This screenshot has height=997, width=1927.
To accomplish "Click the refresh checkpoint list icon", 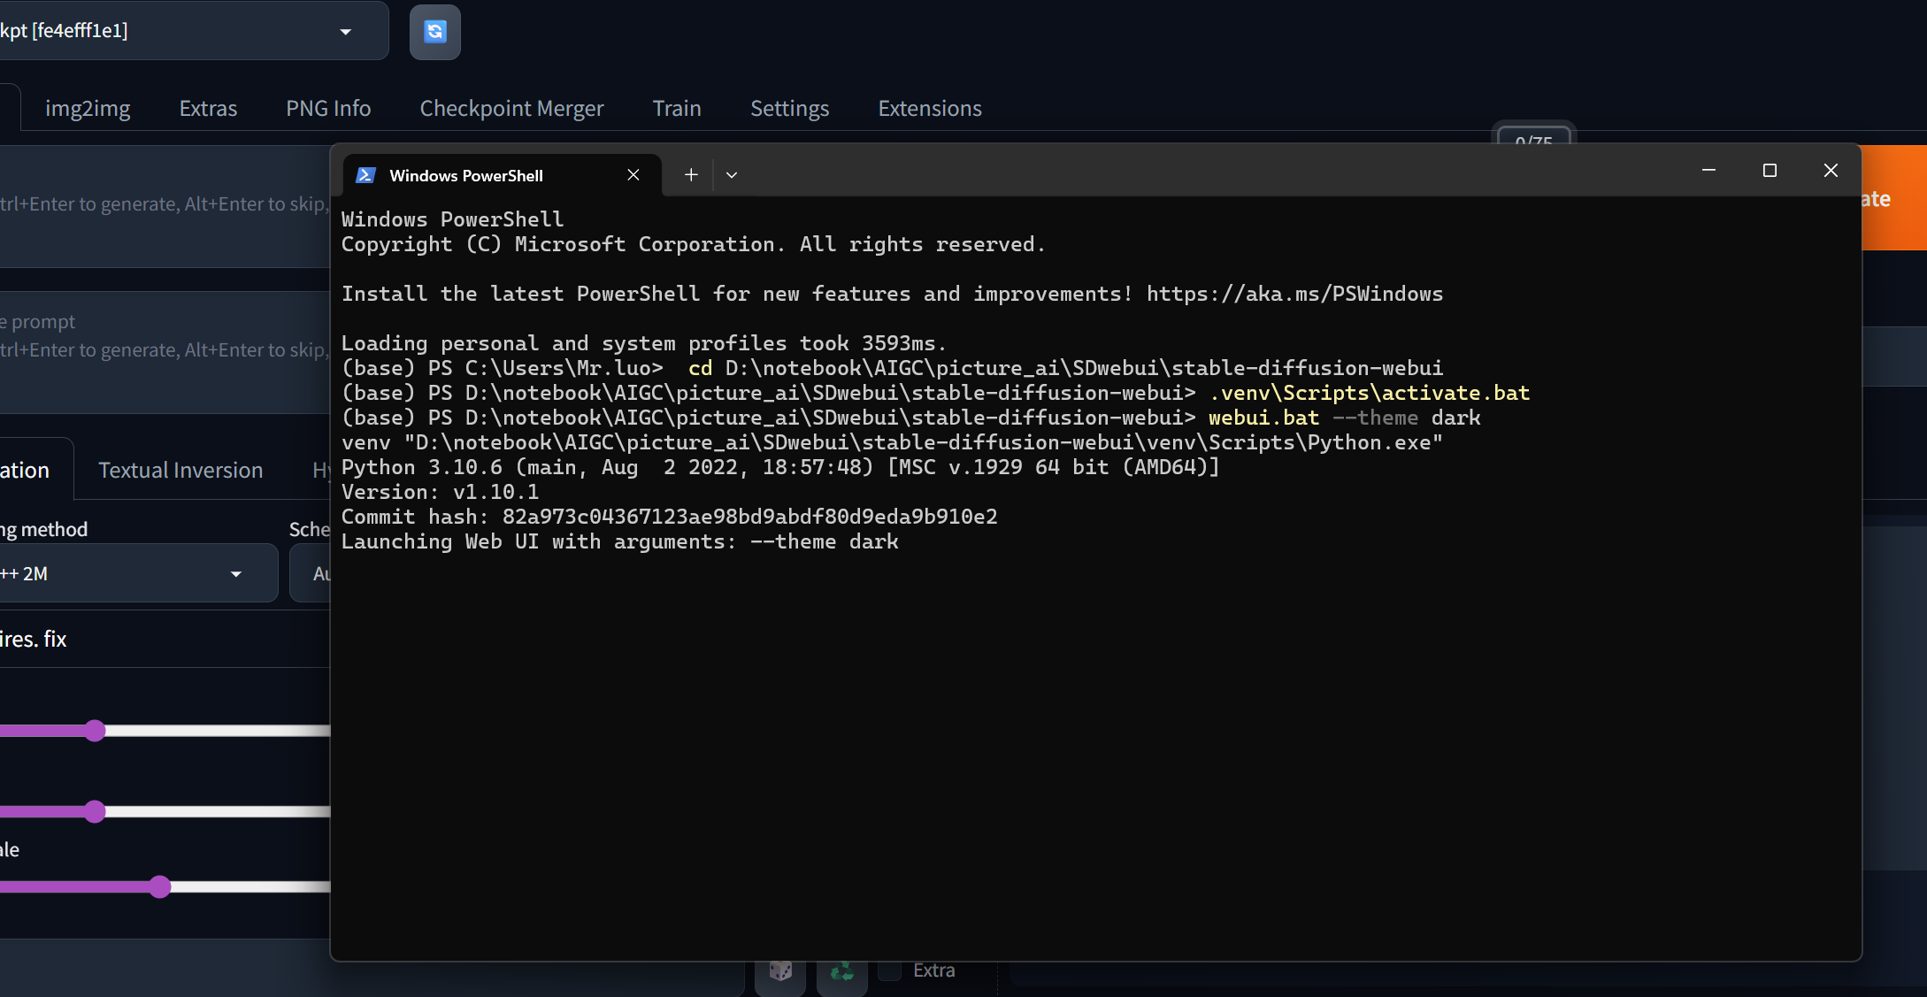I will (x=434, y=31).
